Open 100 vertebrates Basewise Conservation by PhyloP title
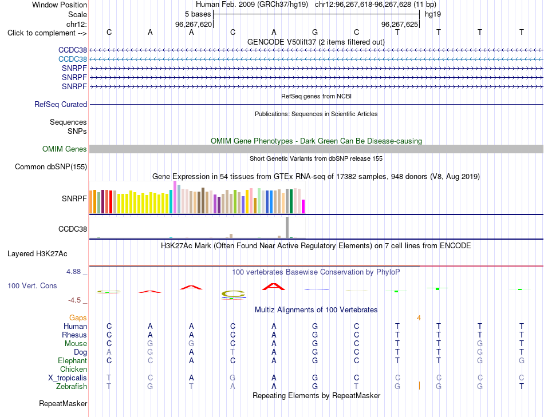Screen dimensions: 544x417 coord(316,272)
